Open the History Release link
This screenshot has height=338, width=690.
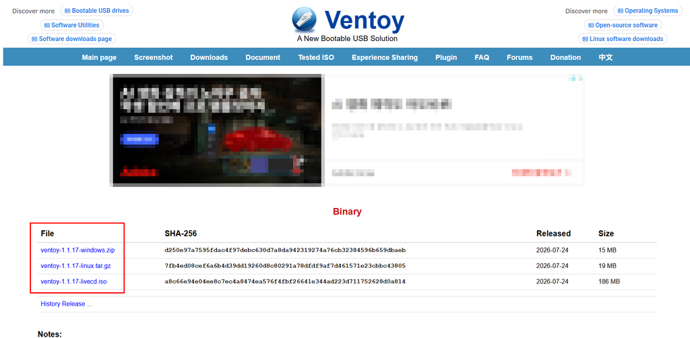click(x=66, y=304)
